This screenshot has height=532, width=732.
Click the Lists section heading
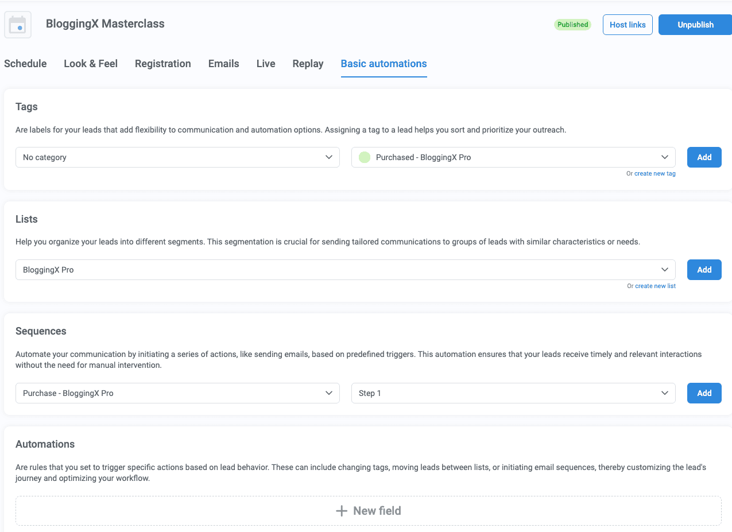(x=26, y=219)
